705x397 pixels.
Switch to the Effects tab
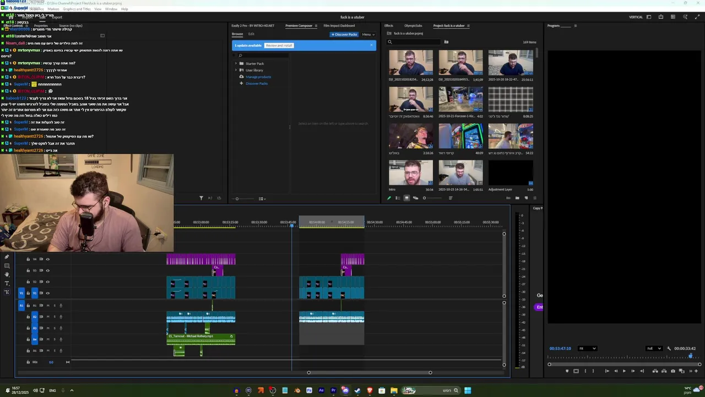point(389,26)
